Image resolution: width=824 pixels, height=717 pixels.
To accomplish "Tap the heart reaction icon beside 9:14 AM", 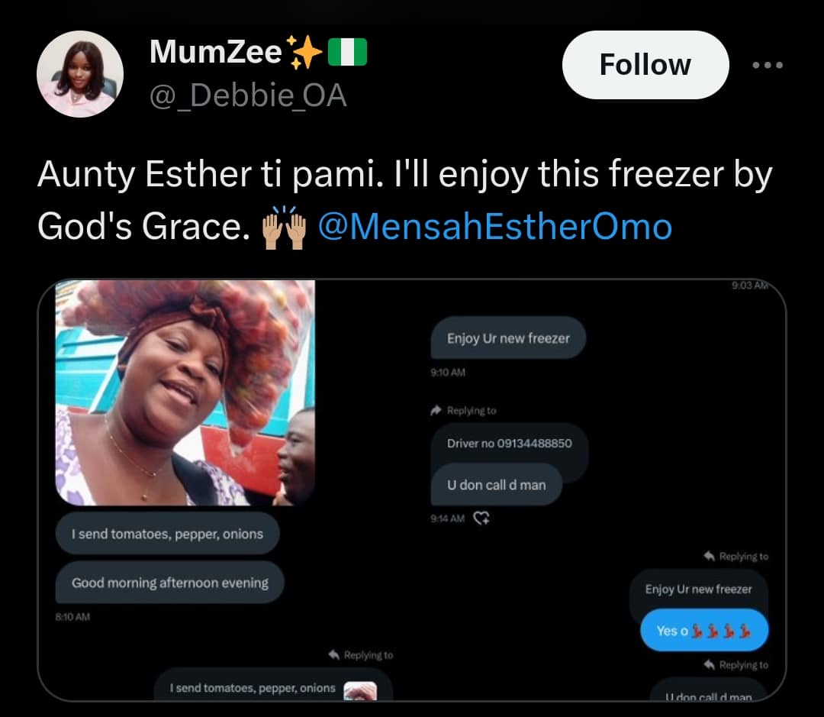I will tap(481, 518).
